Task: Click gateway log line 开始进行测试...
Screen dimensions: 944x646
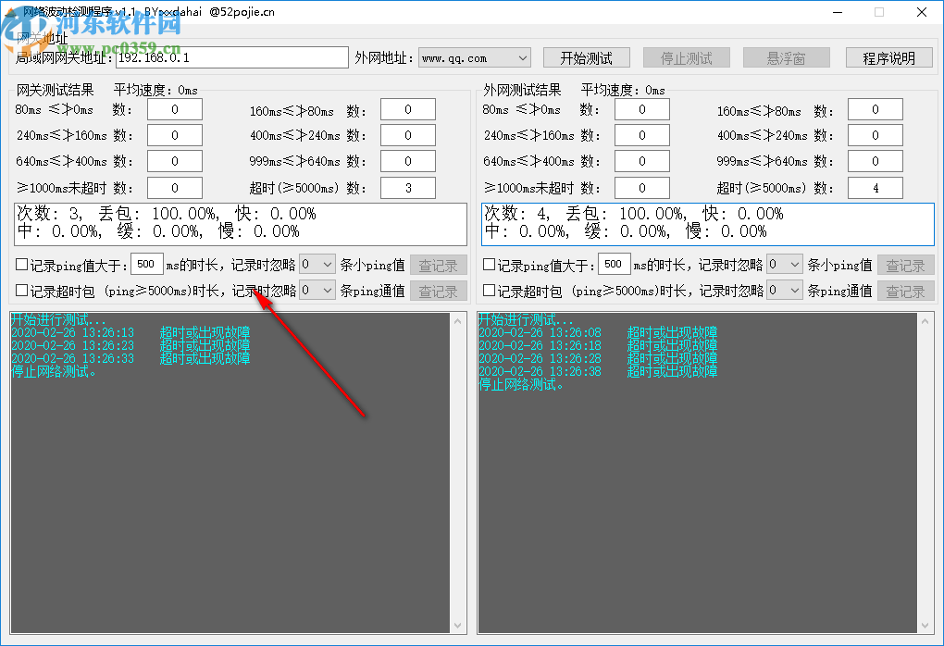Action: click(58, 319)
